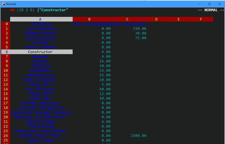Select the Assembler cell

click(x=40, y=71)
